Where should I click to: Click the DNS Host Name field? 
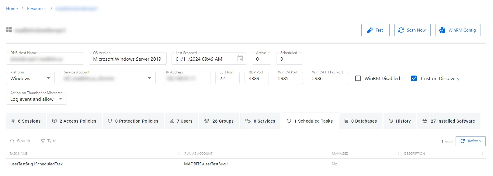tap(45, 59)
